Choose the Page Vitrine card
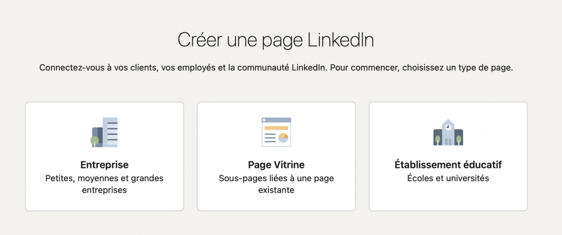Viewport: 562px width, 235px height. (x=276, y=198)
